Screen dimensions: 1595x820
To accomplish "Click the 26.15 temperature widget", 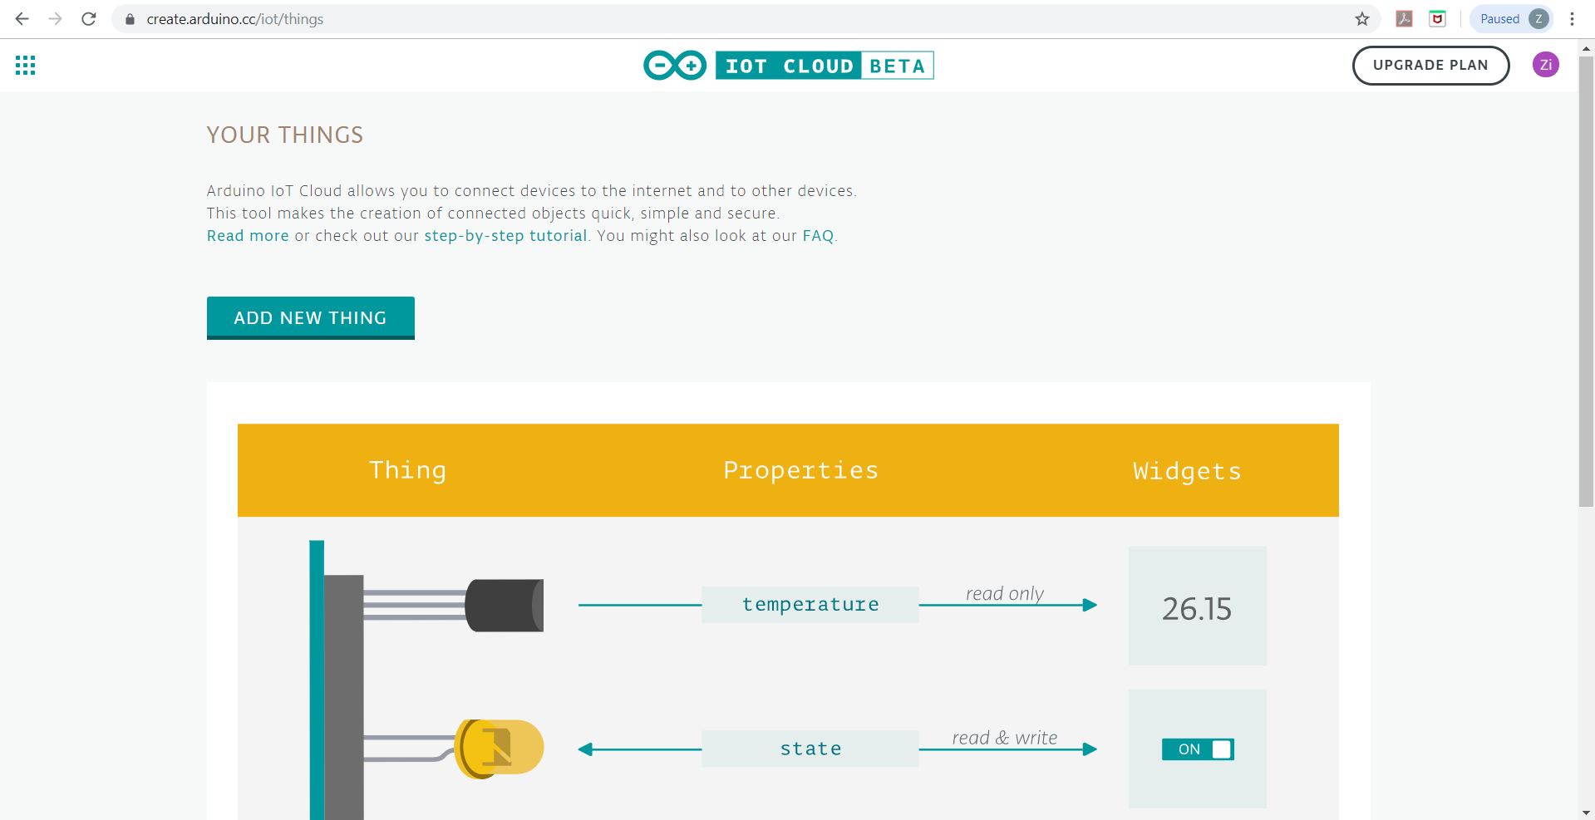I will pyautogui.click(x=1197, y=606).
